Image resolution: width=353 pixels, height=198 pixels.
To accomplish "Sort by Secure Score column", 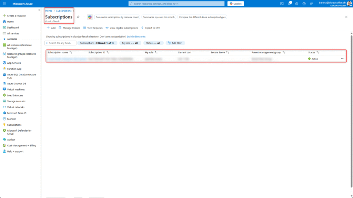I will [x=220, y=52].
